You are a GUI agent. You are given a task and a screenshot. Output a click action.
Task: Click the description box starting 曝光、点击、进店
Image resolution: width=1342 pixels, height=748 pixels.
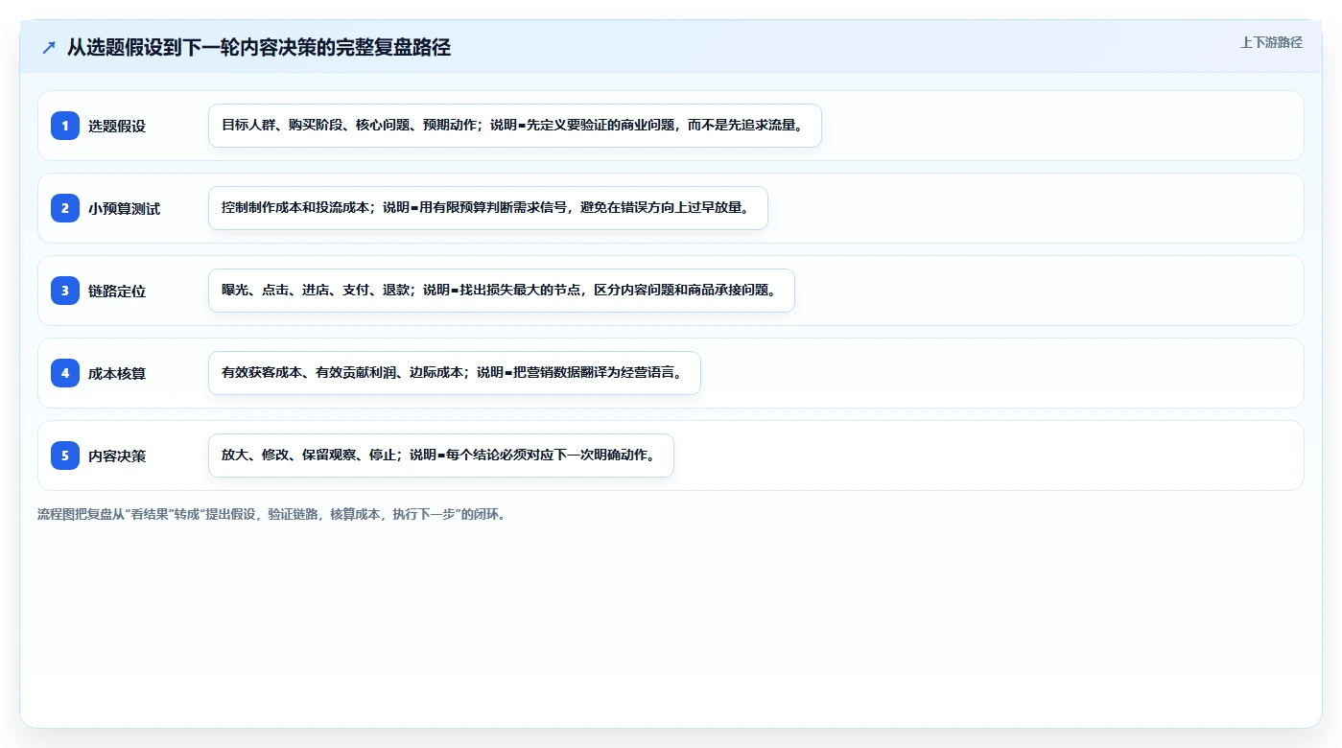point(502,291)
